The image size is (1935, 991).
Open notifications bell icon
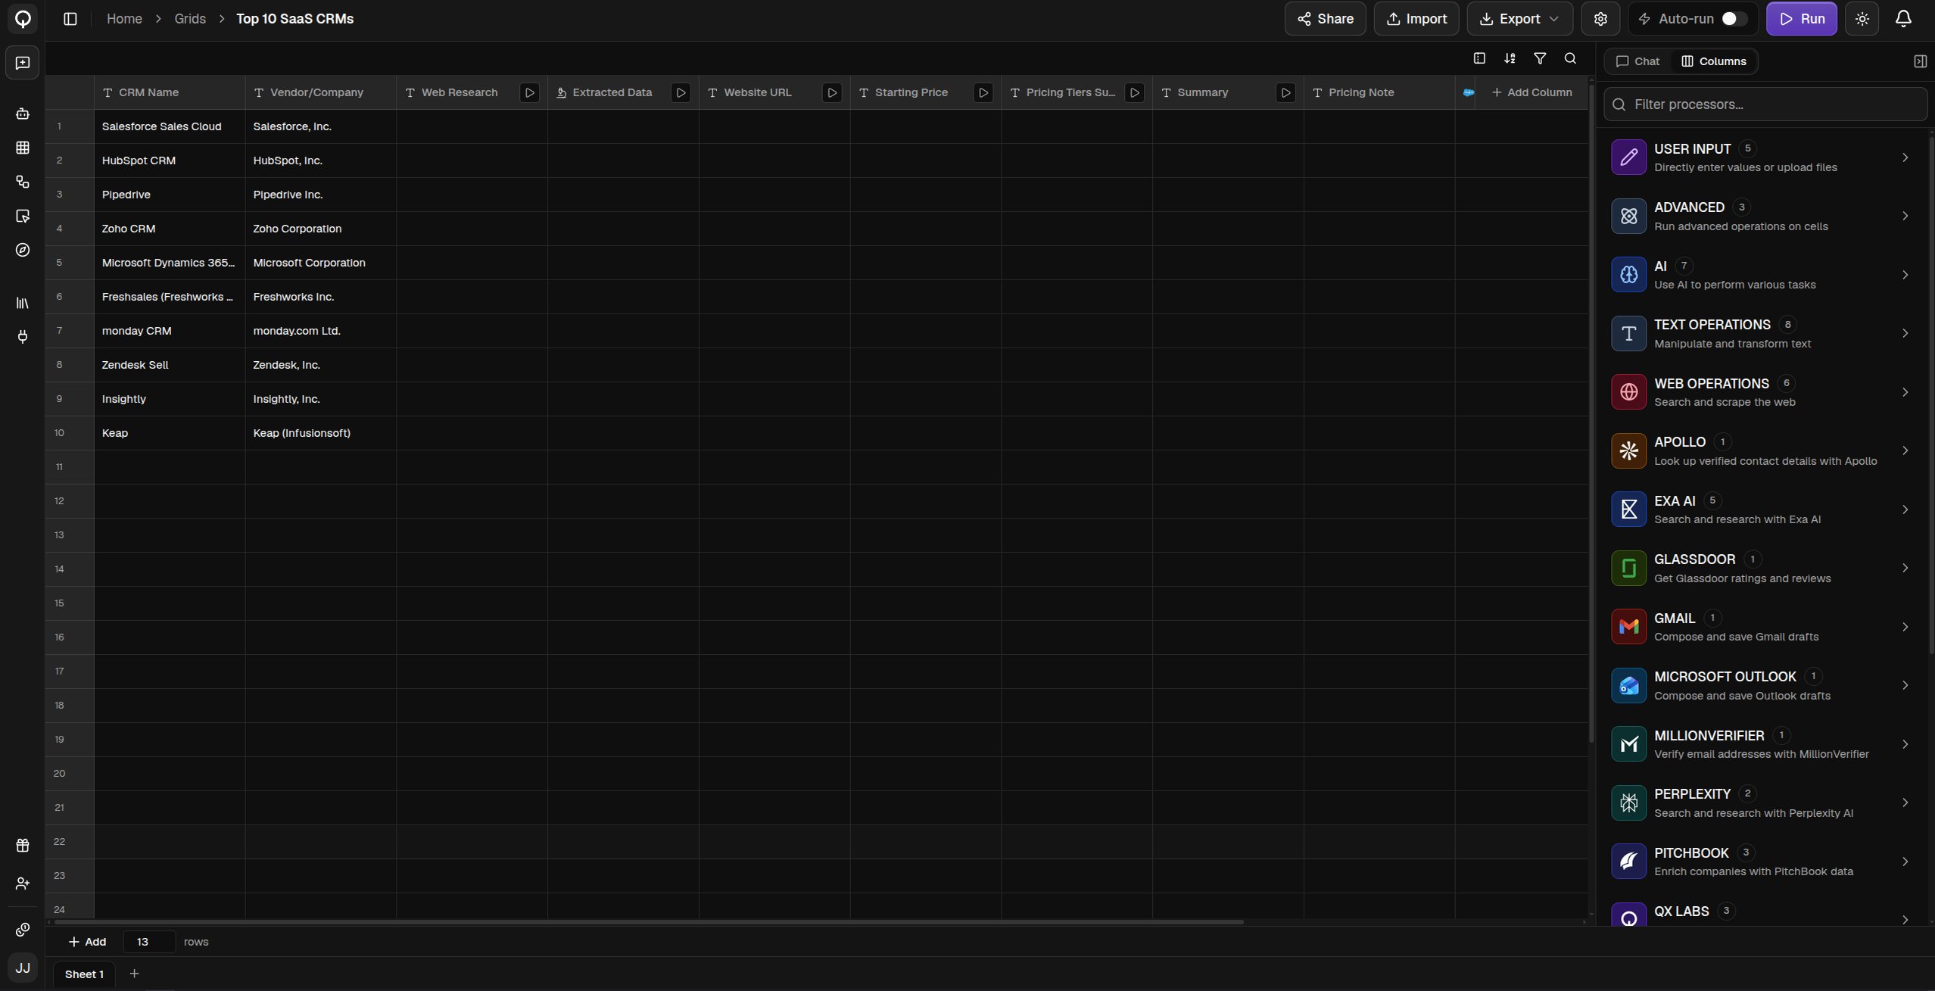(x=1903, y=19)
